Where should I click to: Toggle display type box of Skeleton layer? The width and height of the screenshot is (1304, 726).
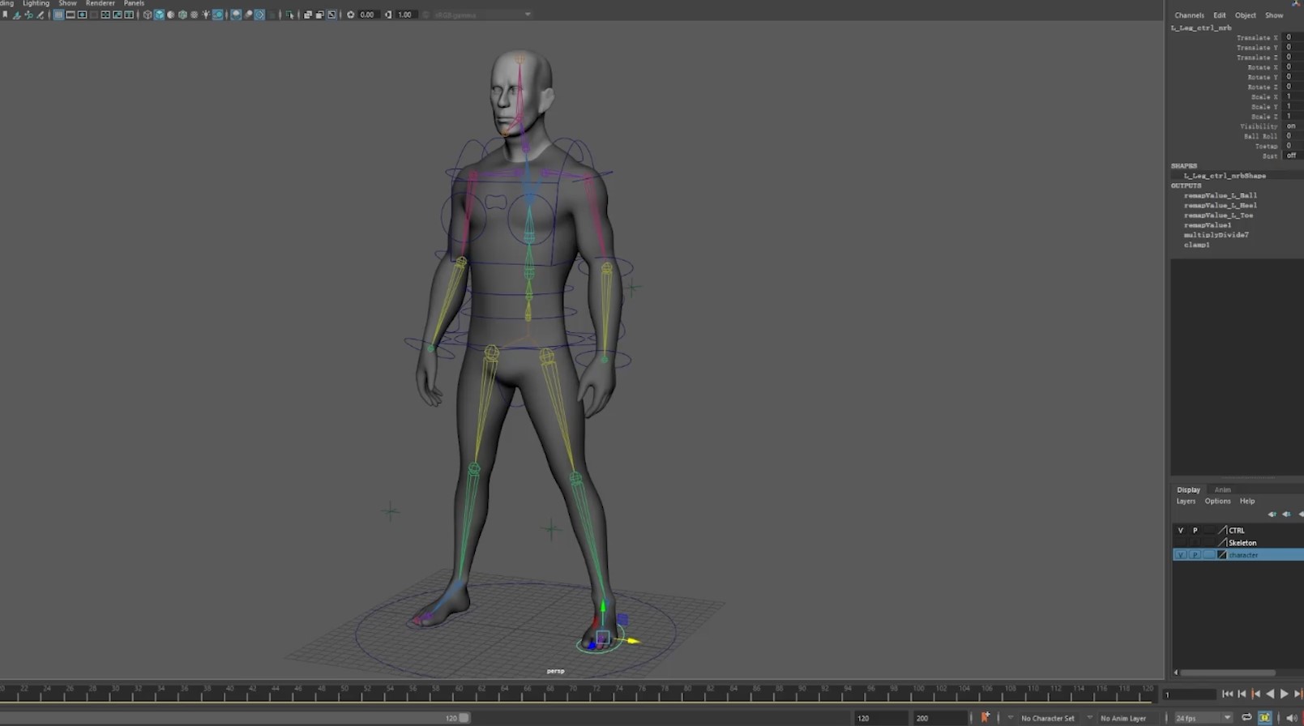click(x=1208, y=542)
